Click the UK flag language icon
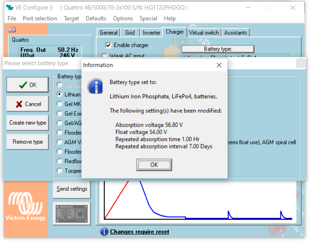 (12, 30)
